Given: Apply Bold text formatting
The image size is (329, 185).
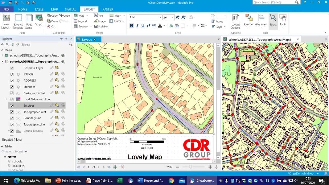Looking at the screenshot, I should click(x=131, y=26).
